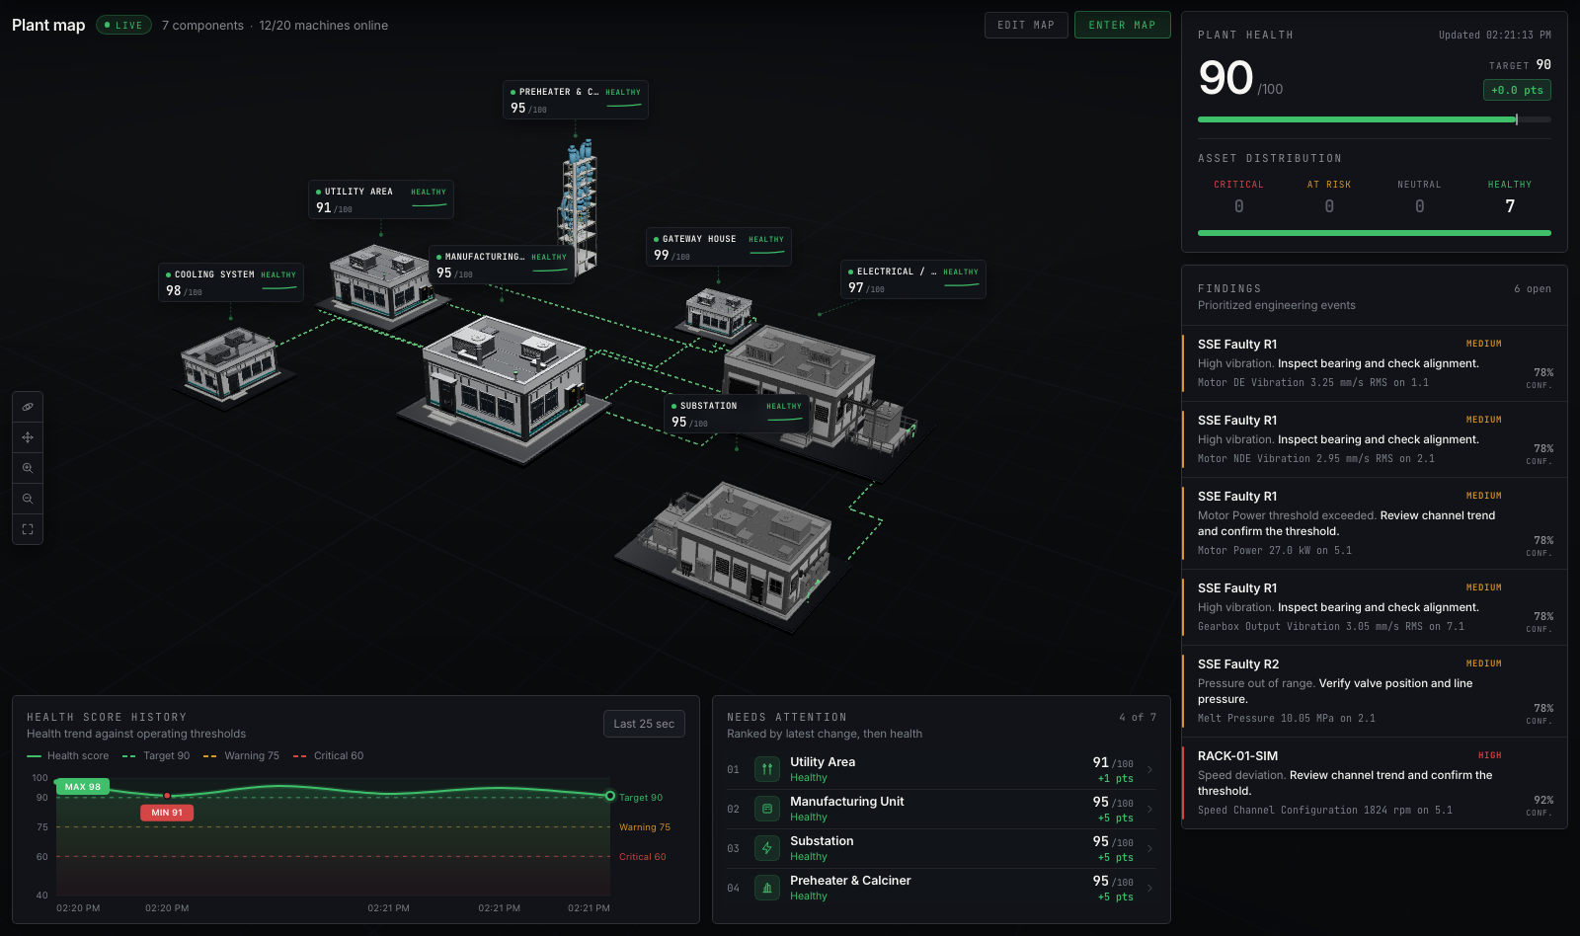This screenshot has width=1580, height=936.
Task: Click the Preheater & Calciner row icon
Action: pos(767,888)
